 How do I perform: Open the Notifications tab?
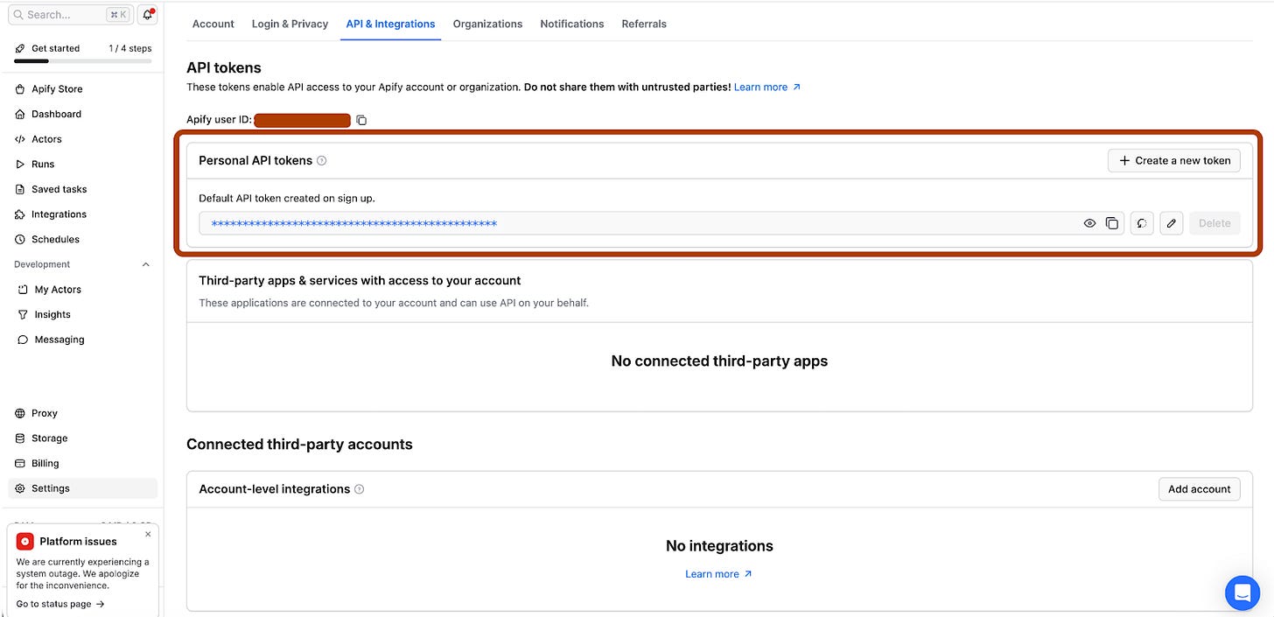click(572, 24)
